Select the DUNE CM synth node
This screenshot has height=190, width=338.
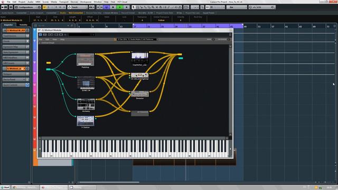click(x=86, y=83)
